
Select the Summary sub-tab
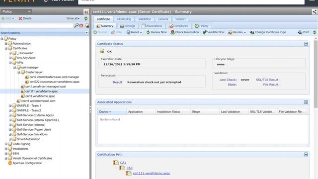click(x=105, y=26)
